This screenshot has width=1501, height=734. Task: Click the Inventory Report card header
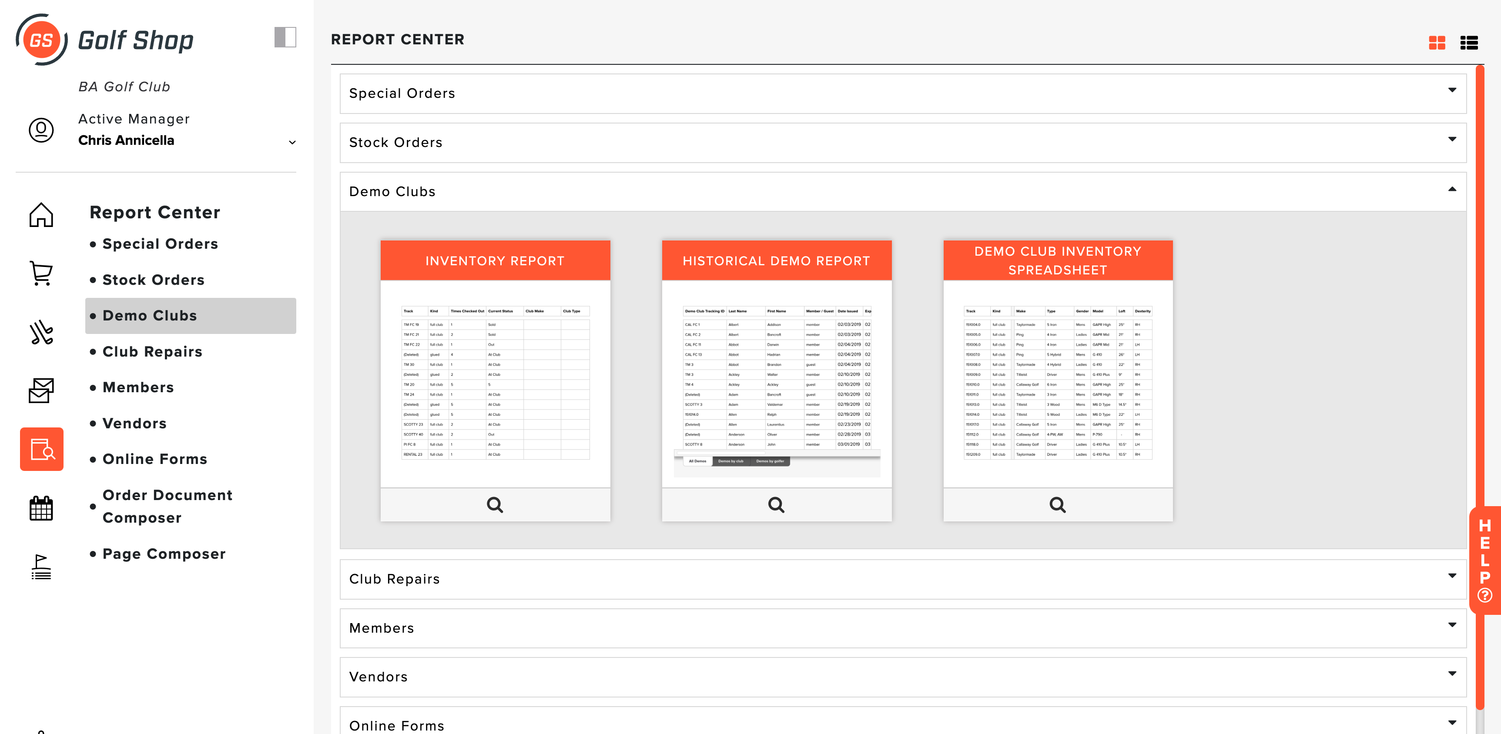pos(495,260)
